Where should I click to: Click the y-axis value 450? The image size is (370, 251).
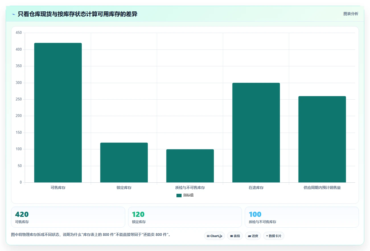19,33
